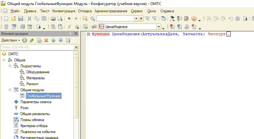254x139 pixels.
Task: Click conditional breakpoint question mark icon
Action: [x=180, y=27]
